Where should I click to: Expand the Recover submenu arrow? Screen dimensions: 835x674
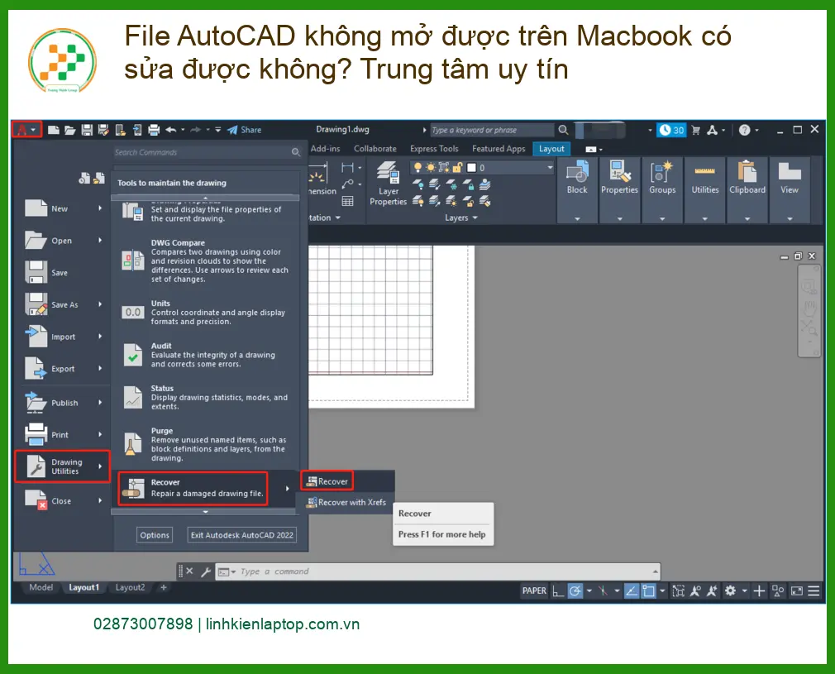pyautogui.click(x=288, y=488)
